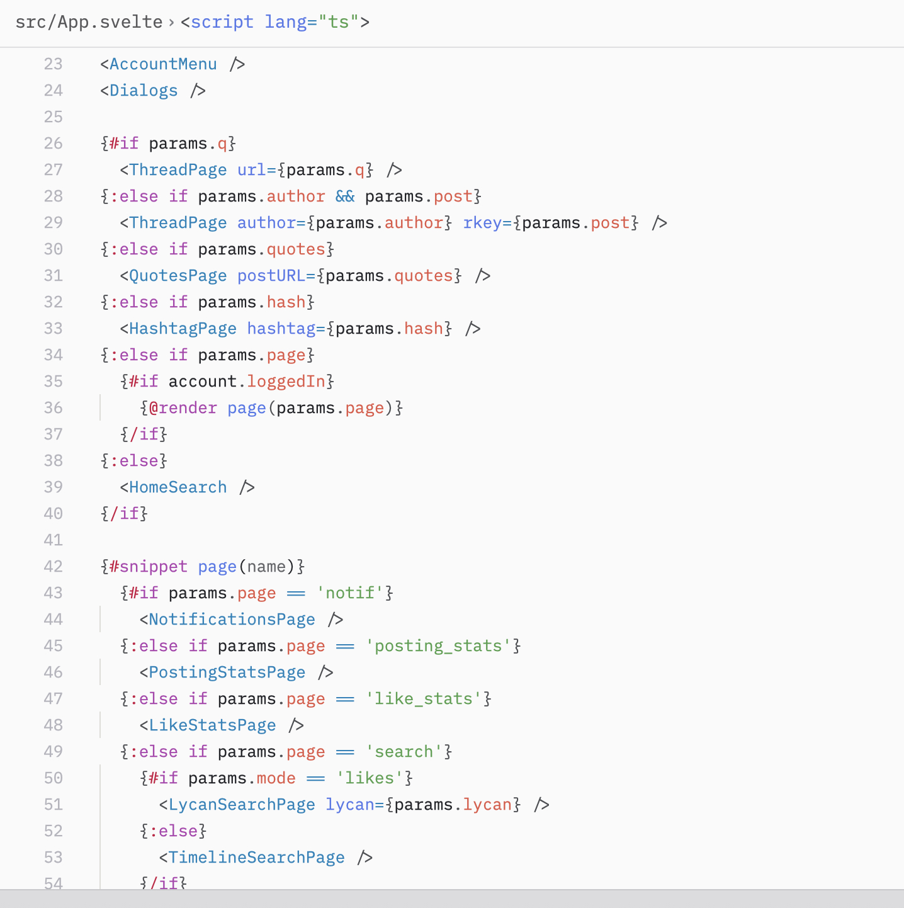Click the horizontal scrollbar at the bottom

(452, 899)
